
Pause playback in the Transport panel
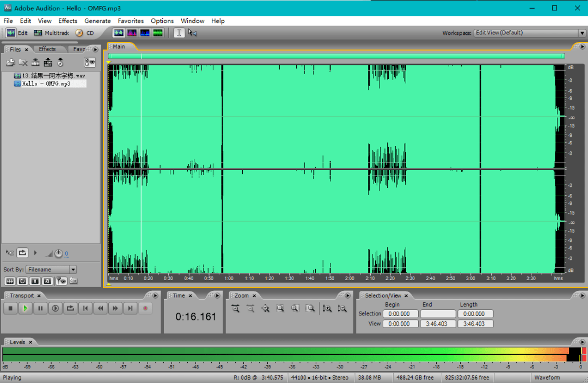pos(40,308)
